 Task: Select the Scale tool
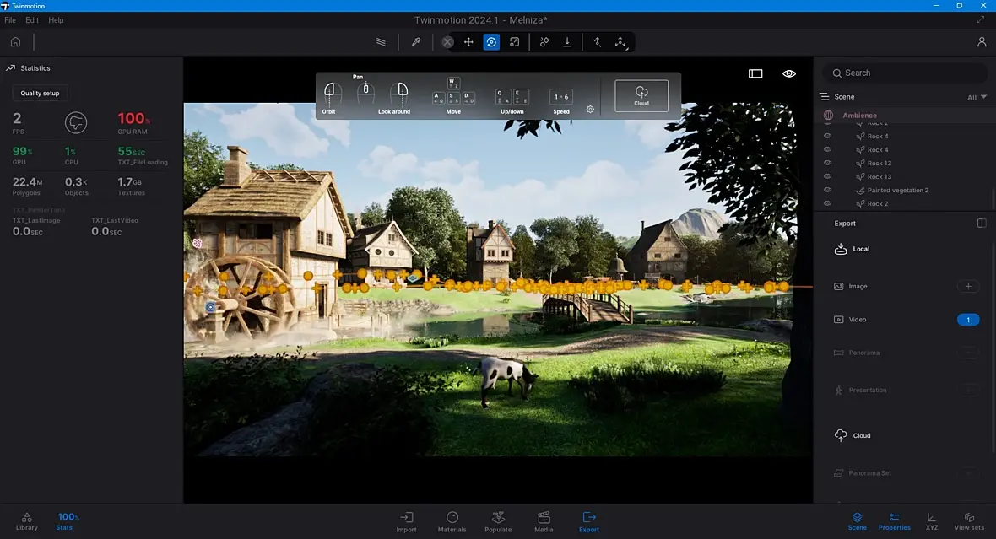tap(514, 42)
